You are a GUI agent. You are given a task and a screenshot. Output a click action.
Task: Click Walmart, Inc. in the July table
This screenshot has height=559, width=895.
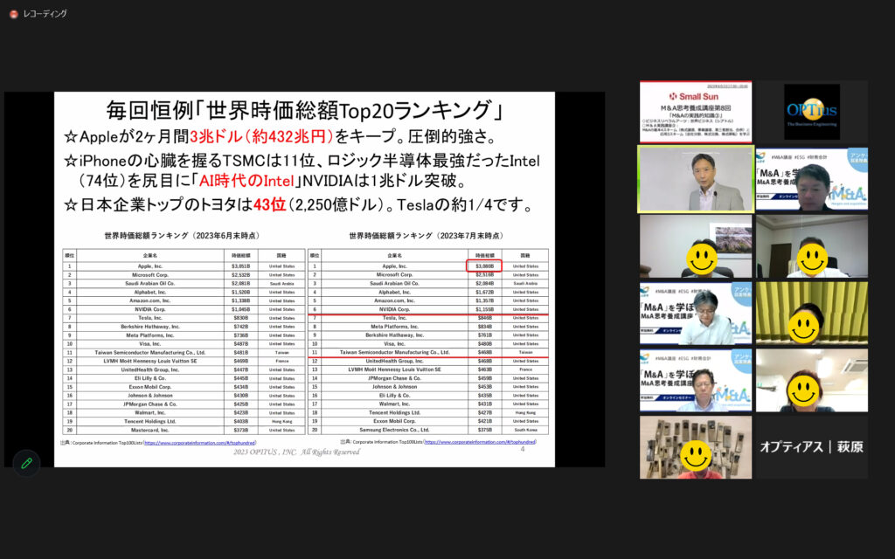pos(394,404)
